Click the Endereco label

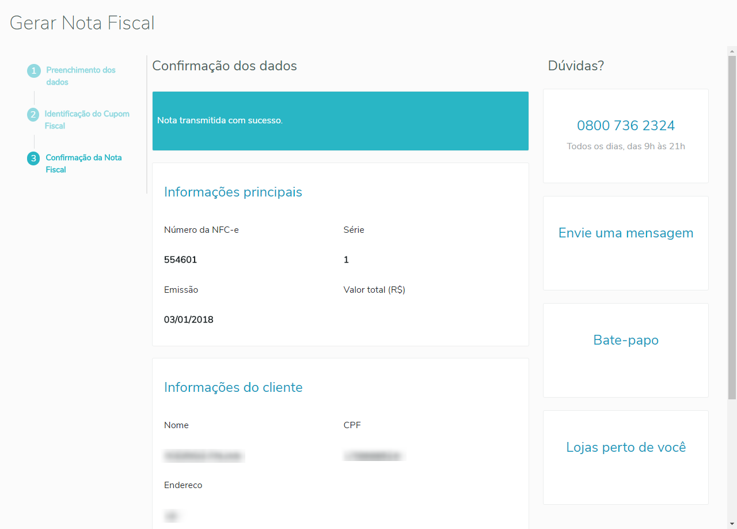point(183,485)
